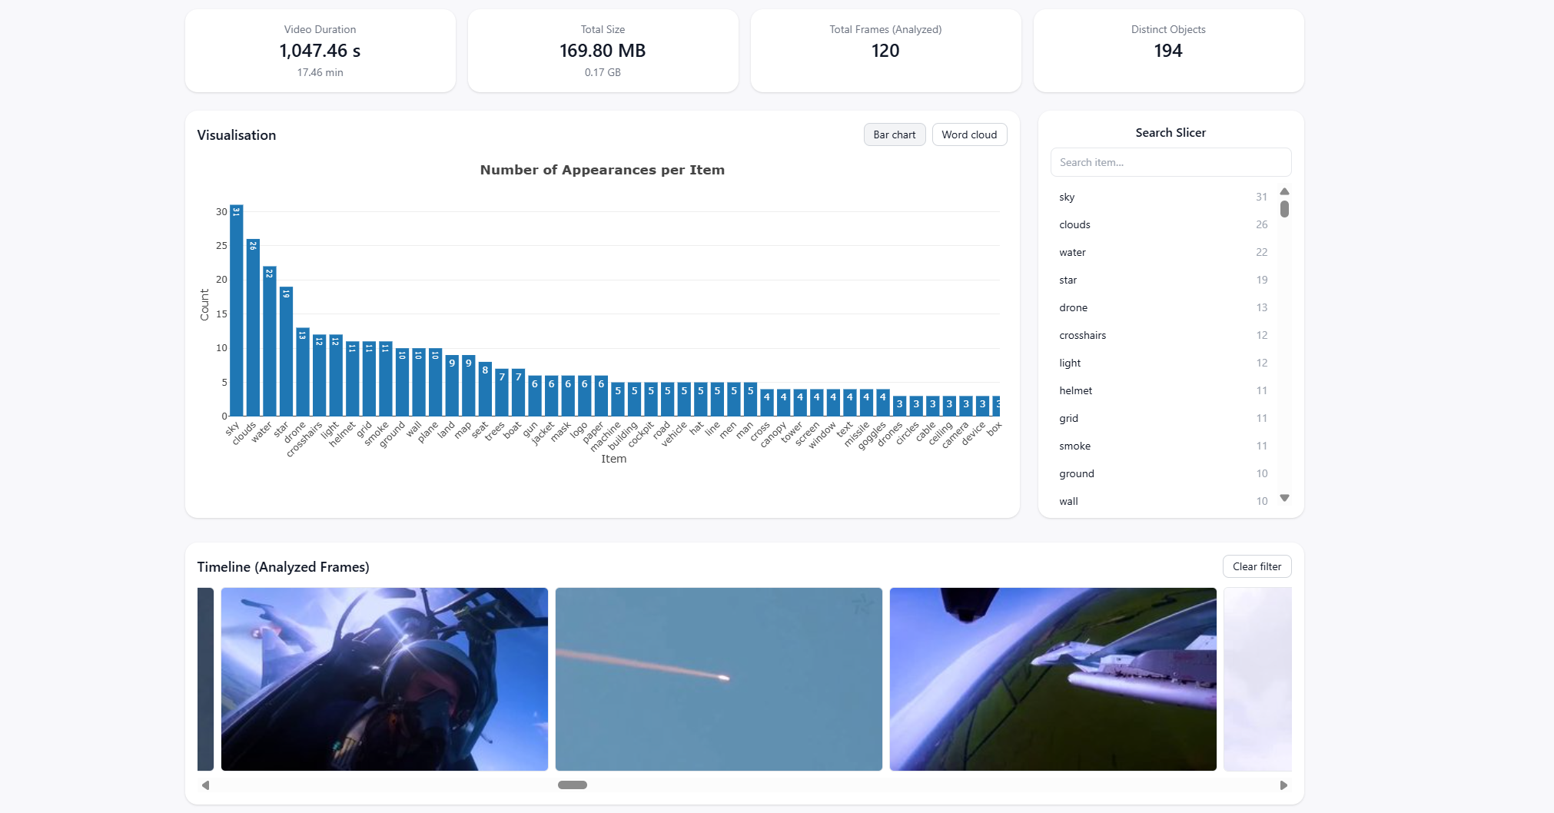The width and height of the screenshot is (1554, 813).
Task: Switch visualization to Word cloud view
Action: point(969,134)
